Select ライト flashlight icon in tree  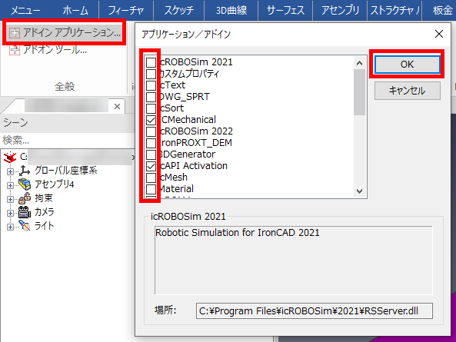coord(25,226)
